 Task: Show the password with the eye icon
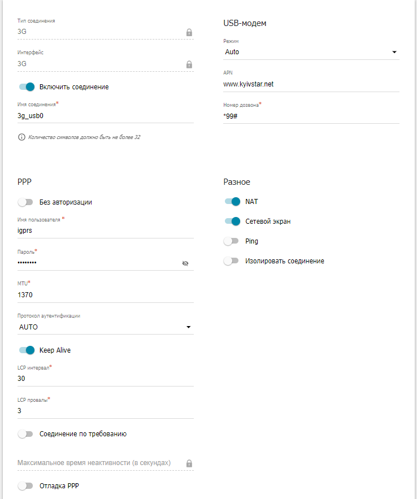pos(185,263)
